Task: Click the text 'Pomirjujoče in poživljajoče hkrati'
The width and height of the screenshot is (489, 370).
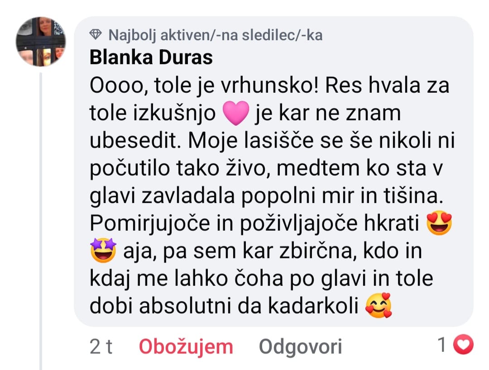Action: click(x=254, y=223)
